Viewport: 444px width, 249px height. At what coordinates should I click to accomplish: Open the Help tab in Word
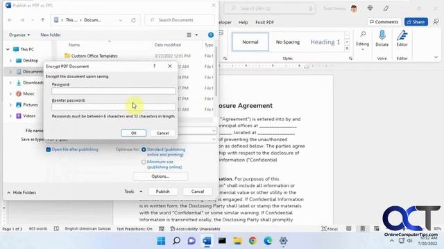(243, 22)
